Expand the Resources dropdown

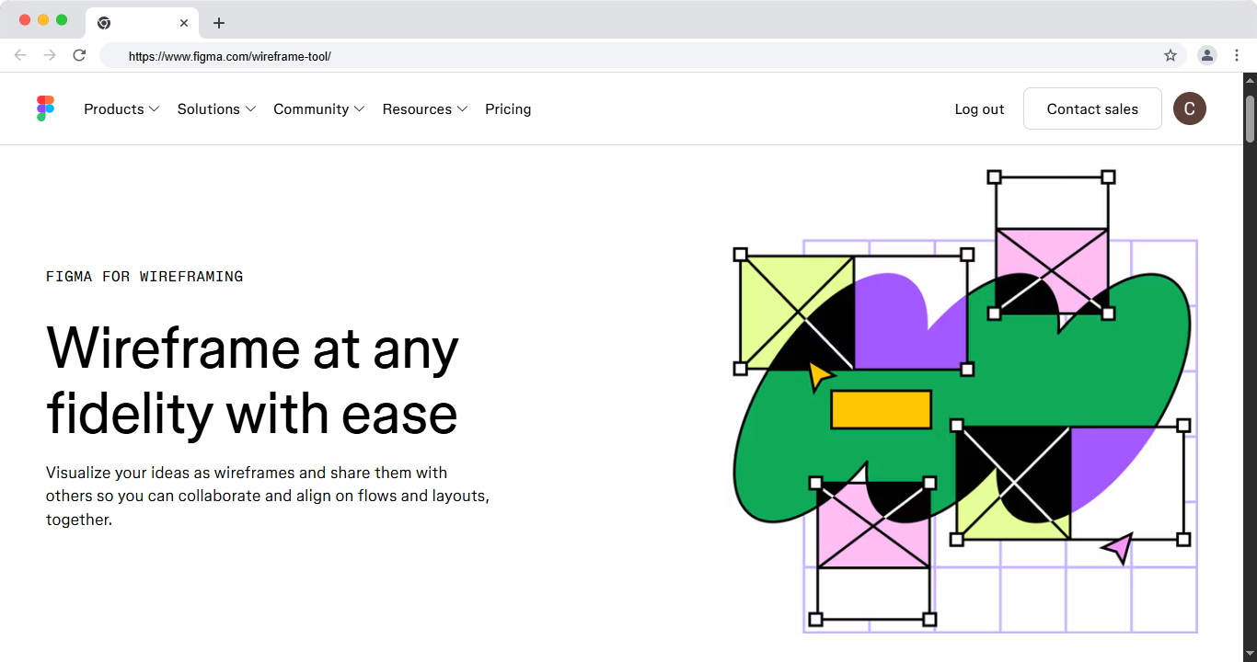[x=425, y=108]
